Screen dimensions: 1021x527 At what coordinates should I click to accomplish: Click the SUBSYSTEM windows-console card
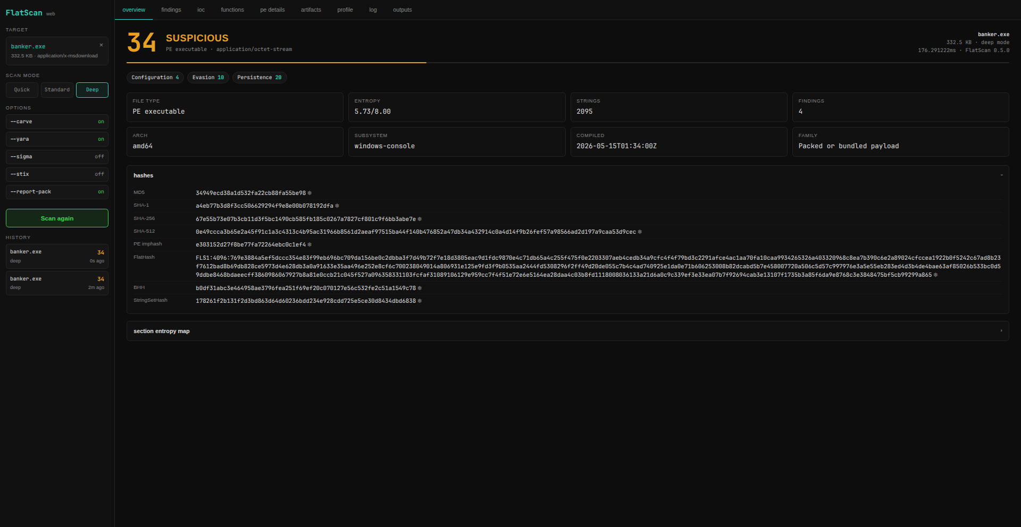457,142
